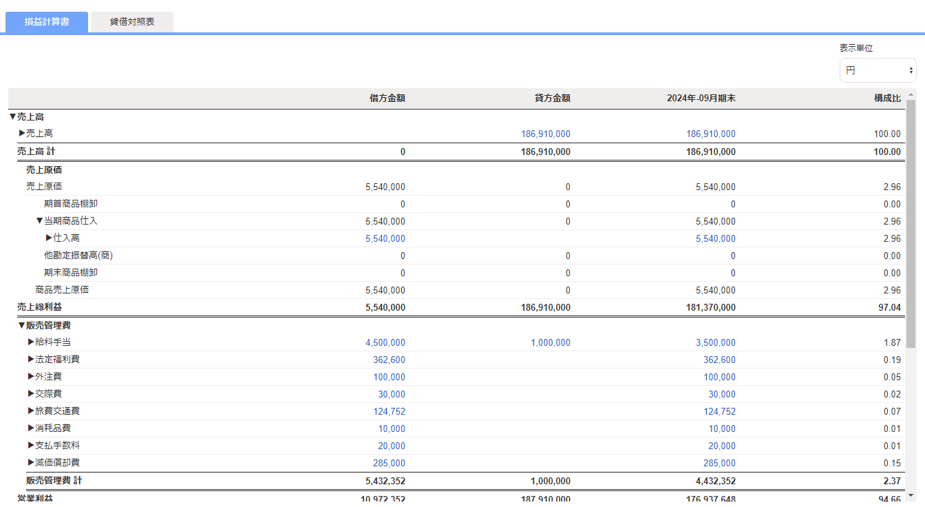Open 法定福利費 debit 362,600 link
Viewport: 925px width, 507px height.
tap(390, 360)
